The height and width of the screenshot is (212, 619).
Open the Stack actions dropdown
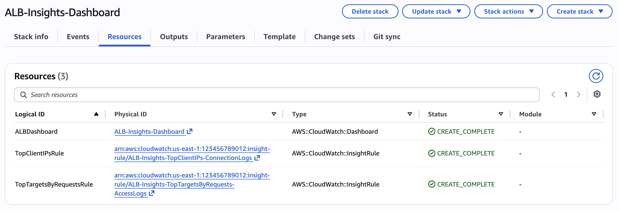508,11
